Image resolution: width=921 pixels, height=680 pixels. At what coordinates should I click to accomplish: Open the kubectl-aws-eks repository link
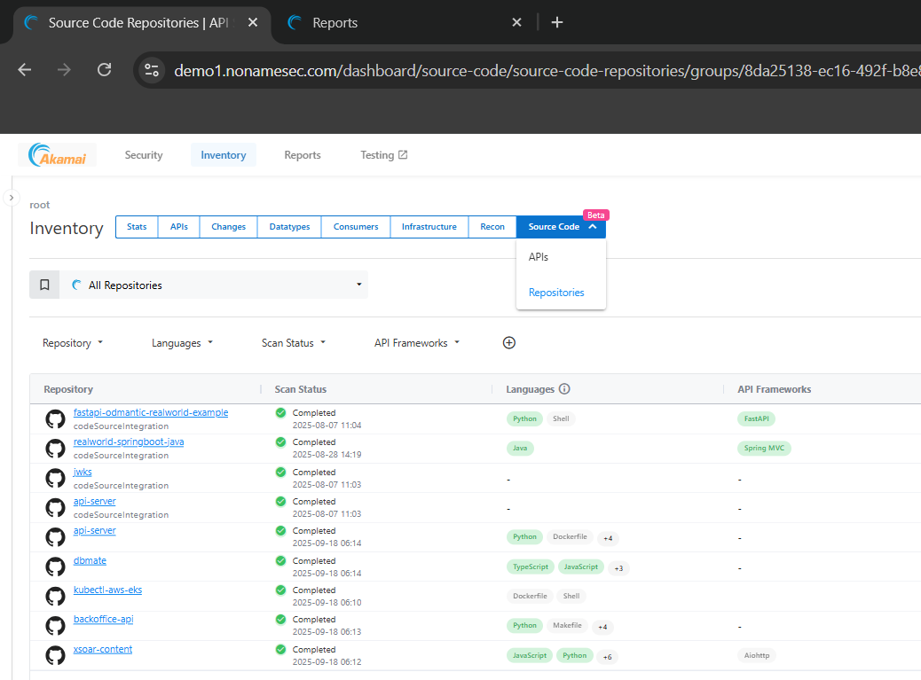[107, 590]
